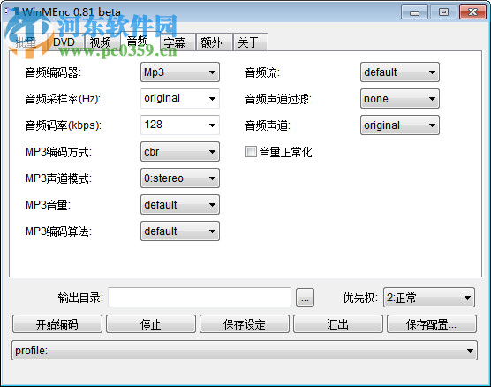This screenshot has height=387, width=491.
Task: Open the 音频编码器 Mp3 dropdown
Action: click(180, 72)
